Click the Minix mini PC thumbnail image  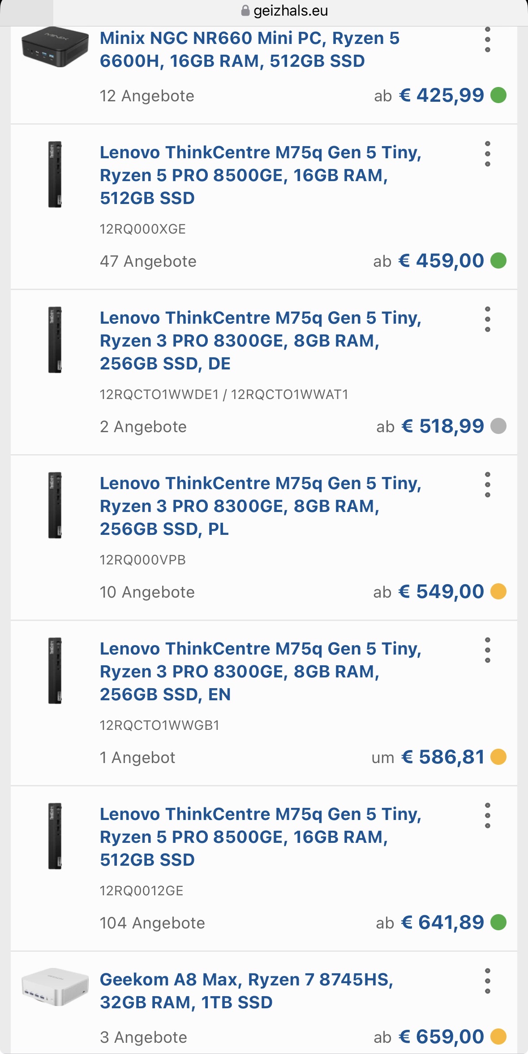coord(55,47)
